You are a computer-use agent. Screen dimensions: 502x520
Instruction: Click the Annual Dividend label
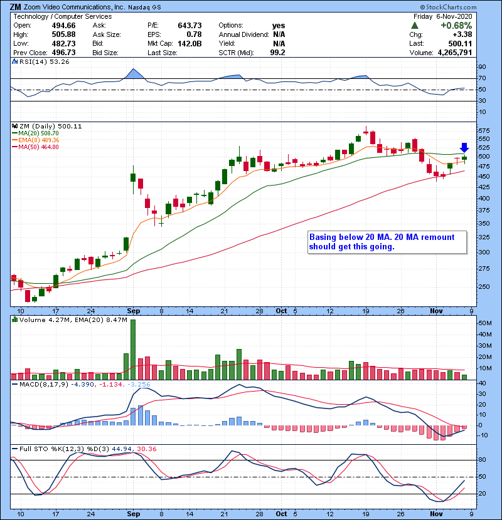pyautogui.click(x=243, y=34)
